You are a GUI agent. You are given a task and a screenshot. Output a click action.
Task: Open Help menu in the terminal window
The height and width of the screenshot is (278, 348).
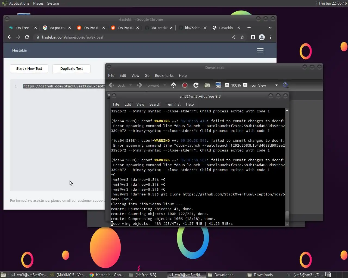click(x=190, y=104)
